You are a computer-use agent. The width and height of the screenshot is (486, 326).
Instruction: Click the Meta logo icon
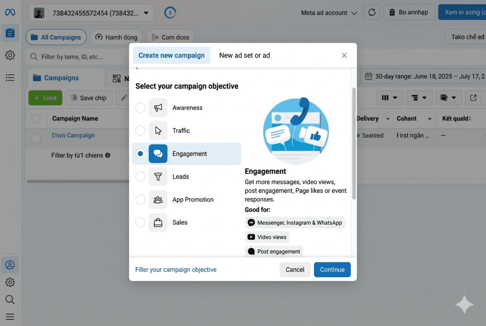(10, 12)
